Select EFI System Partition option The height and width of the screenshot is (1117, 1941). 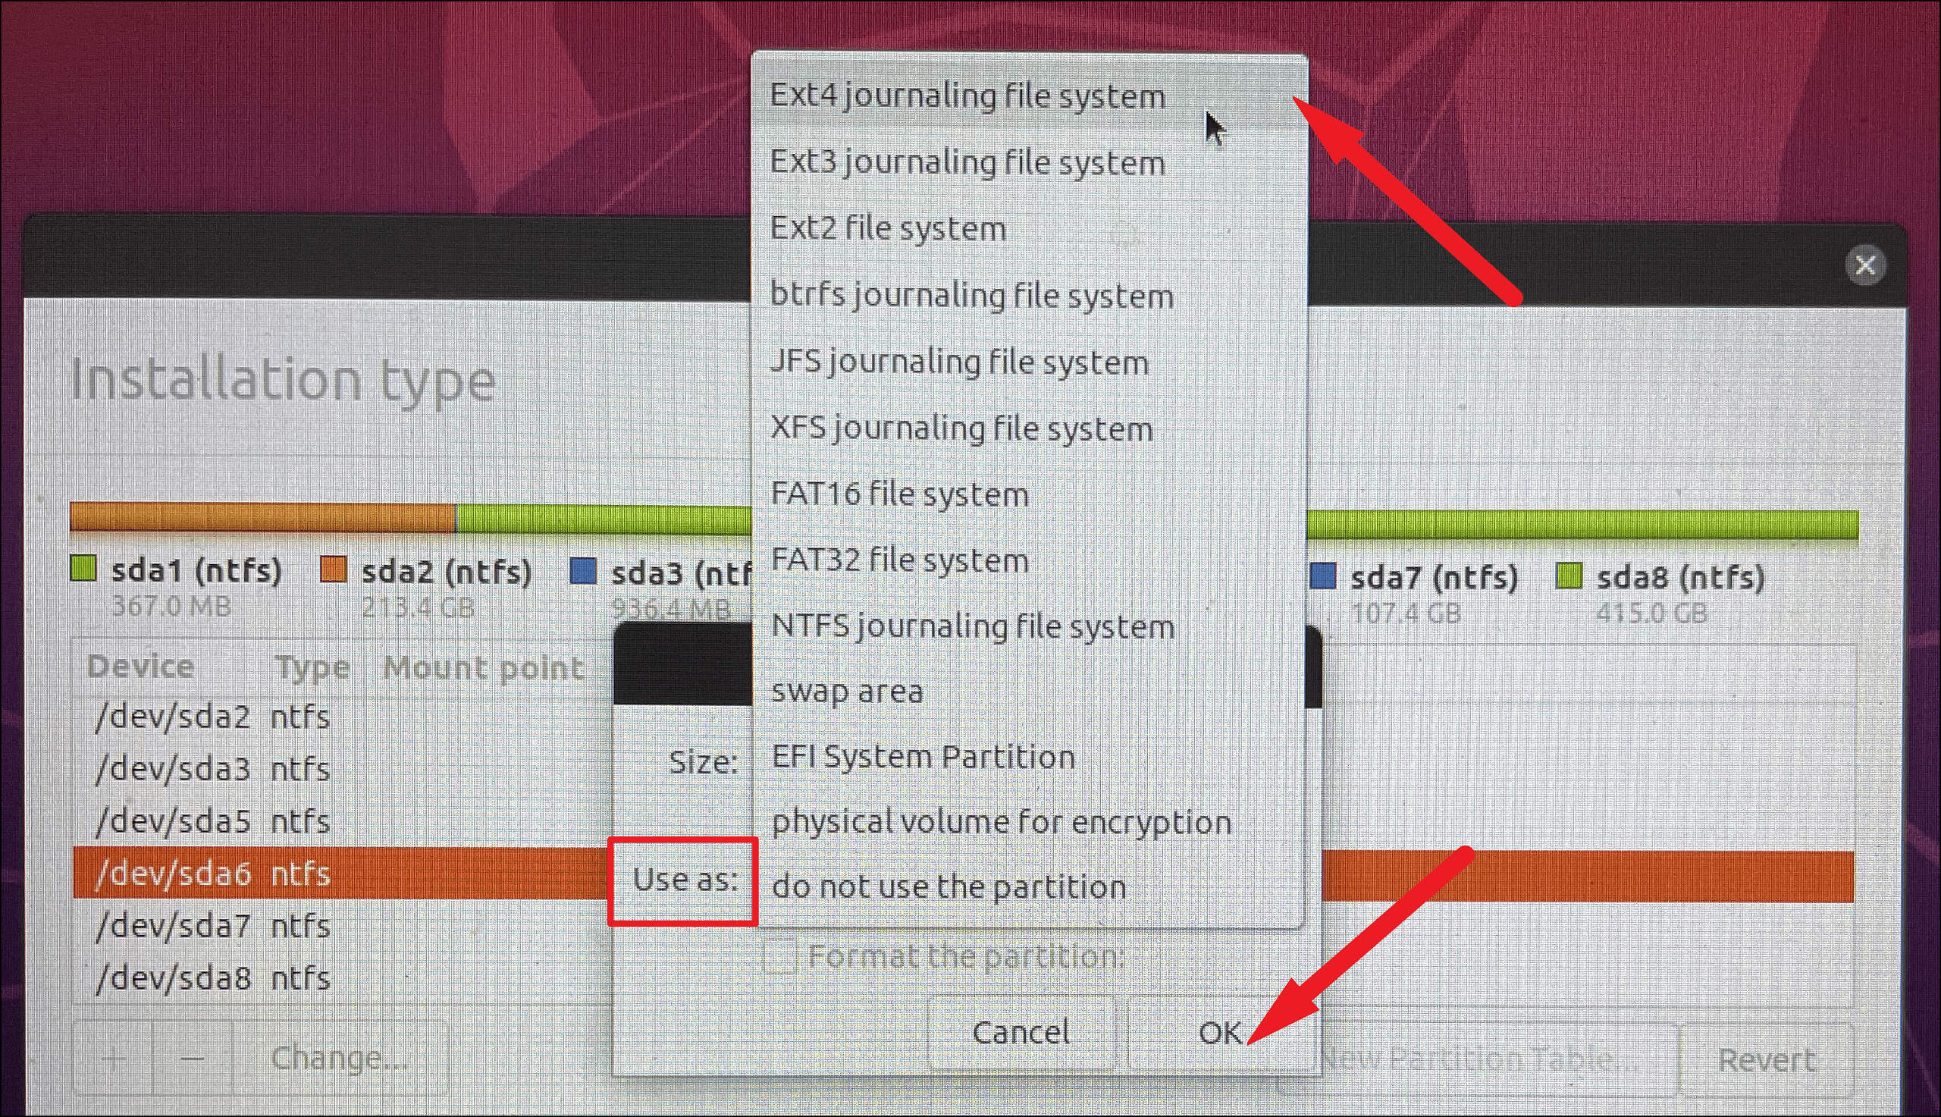1029,758
